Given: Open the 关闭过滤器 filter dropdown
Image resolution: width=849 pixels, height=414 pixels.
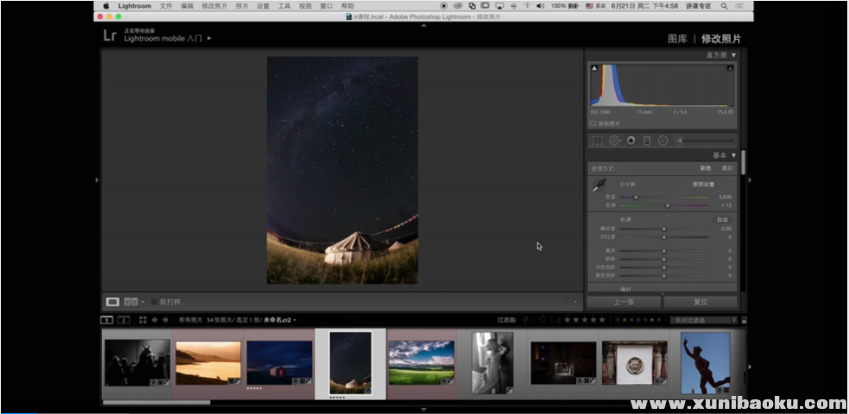Looking at the screenshot, I should pos(702,320).
